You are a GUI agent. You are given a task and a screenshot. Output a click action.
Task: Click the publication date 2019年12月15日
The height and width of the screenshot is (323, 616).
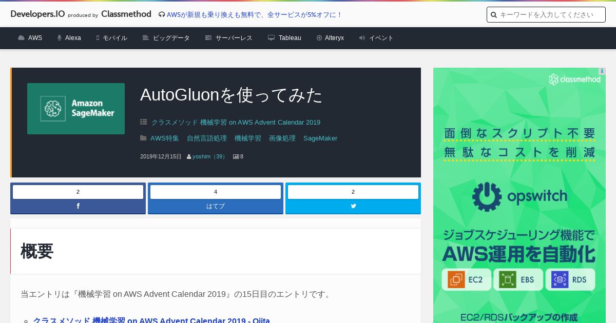(x=161, y=157)
